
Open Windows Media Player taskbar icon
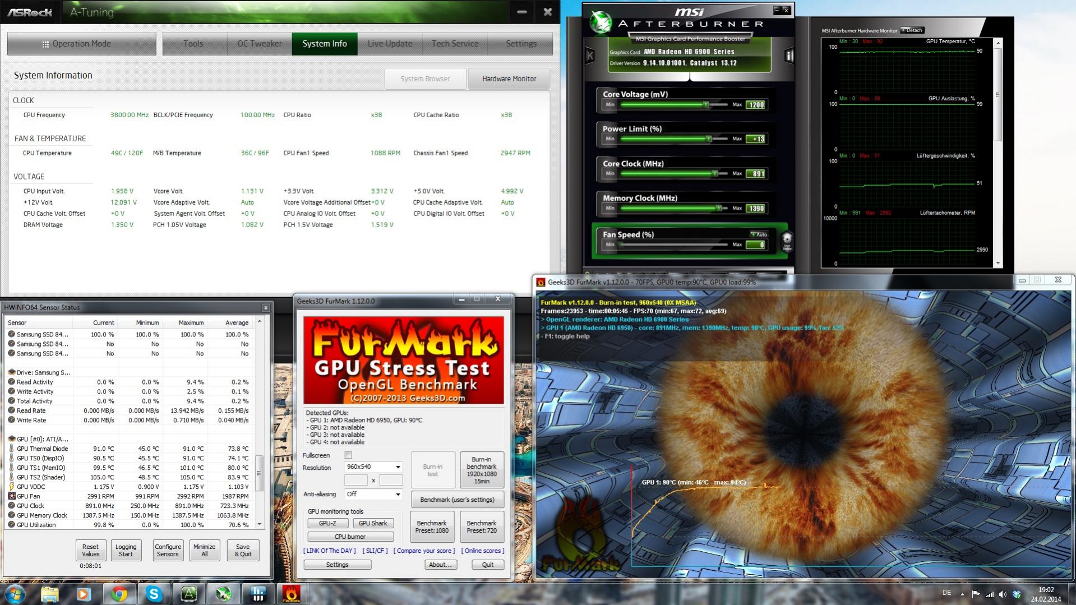pos(84,594)
